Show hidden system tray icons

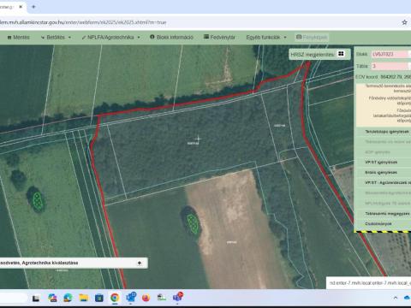pos(396,298)
